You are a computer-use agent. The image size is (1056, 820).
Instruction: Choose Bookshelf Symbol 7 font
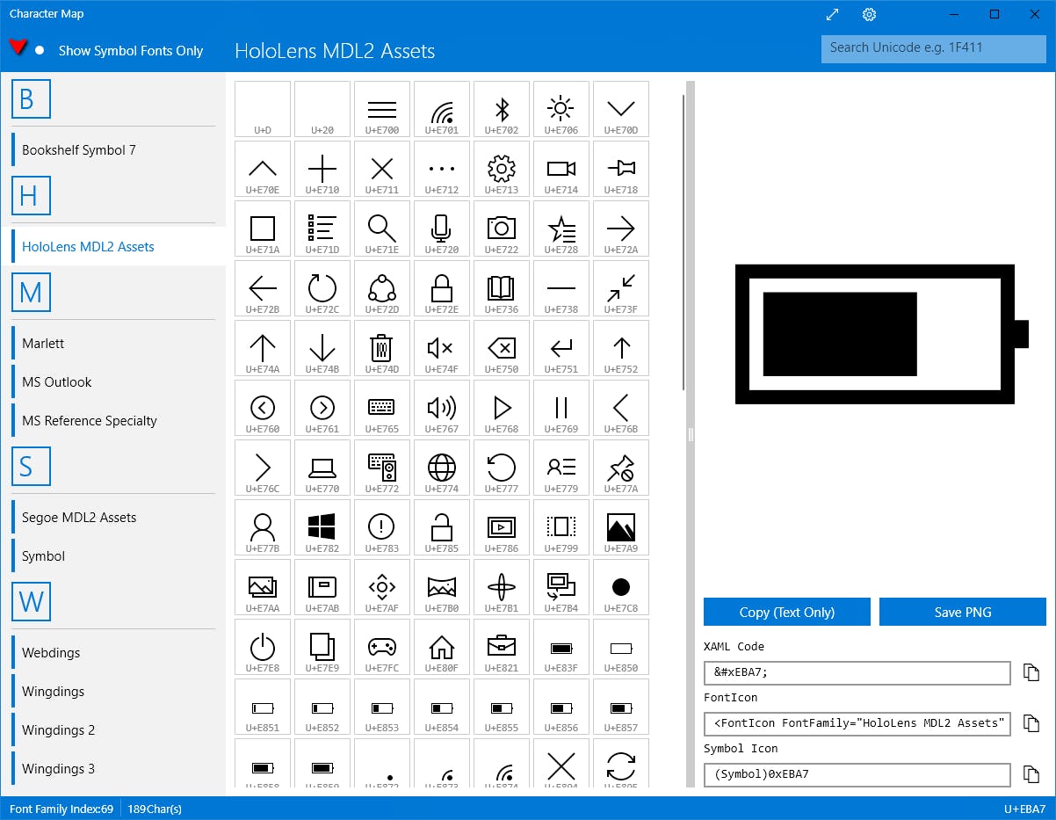[x=113, y=149]
